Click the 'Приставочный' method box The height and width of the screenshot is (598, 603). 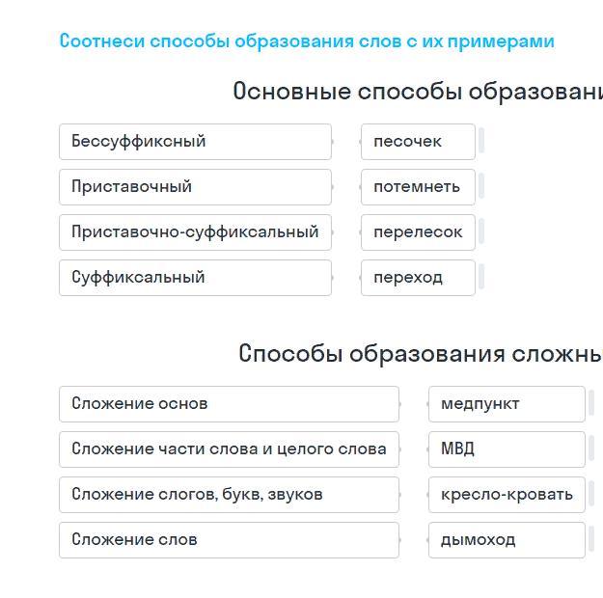pyautogui.click(x=195, y=187)
